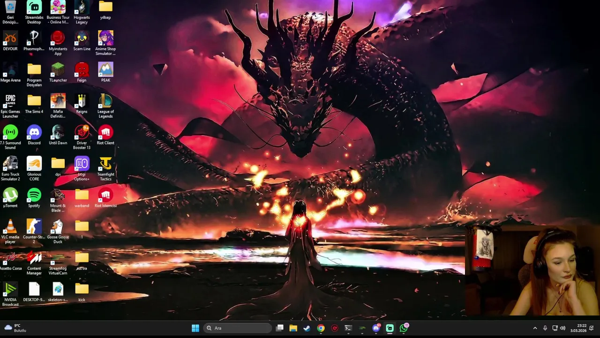The image size is (600, 338).
Task: Launch the Logi Options+ shortcut
Action: pos(82,169)
